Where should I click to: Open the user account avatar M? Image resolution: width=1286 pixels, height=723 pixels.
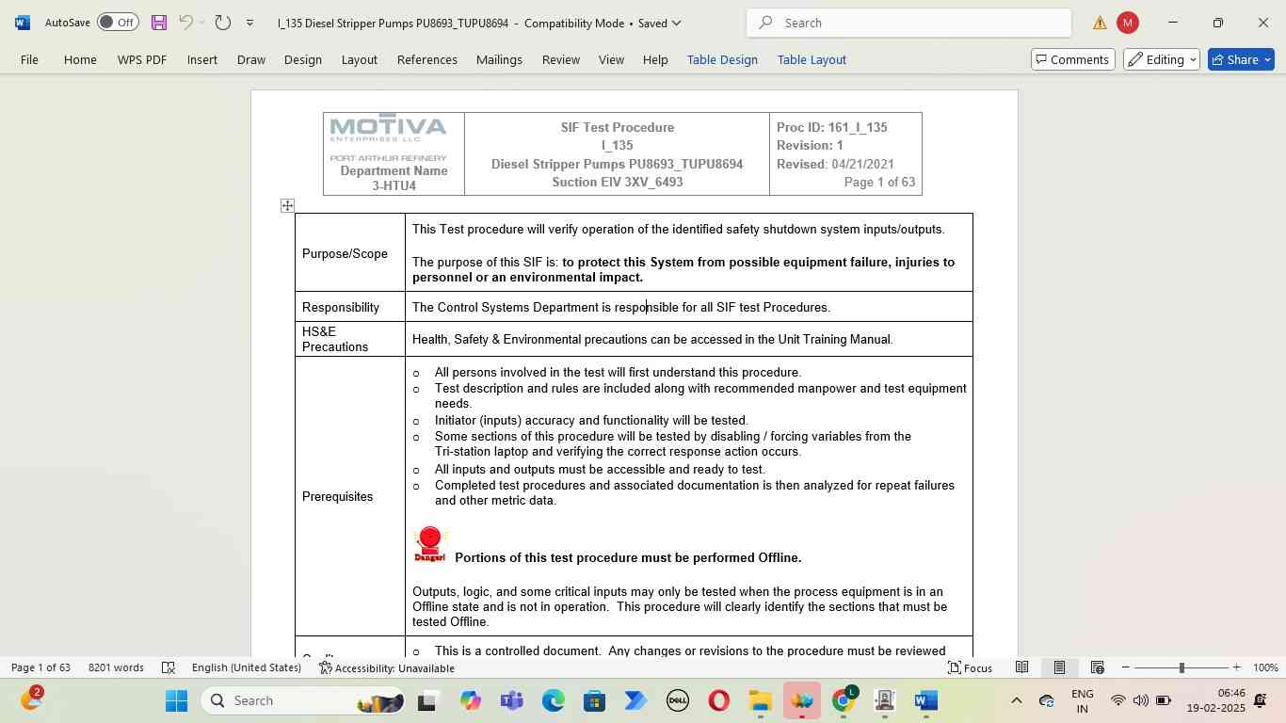point(1128,23)
